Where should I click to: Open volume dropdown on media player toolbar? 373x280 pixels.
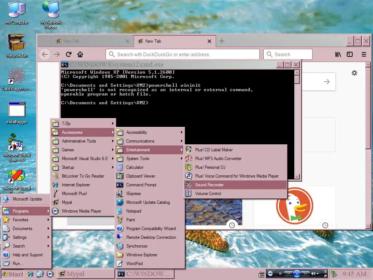point(318,273)
